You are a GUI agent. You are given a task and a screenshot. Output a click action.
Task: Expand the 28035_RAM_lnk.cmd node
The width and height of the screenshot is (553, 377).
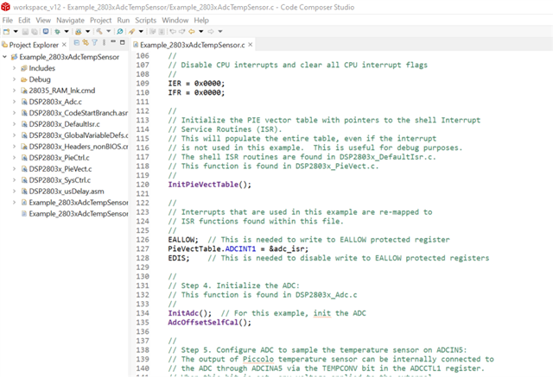point(14,91)
